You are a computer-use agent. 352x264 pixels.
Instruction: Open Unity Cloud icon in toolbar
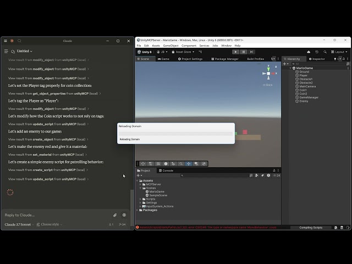[309, 52]
